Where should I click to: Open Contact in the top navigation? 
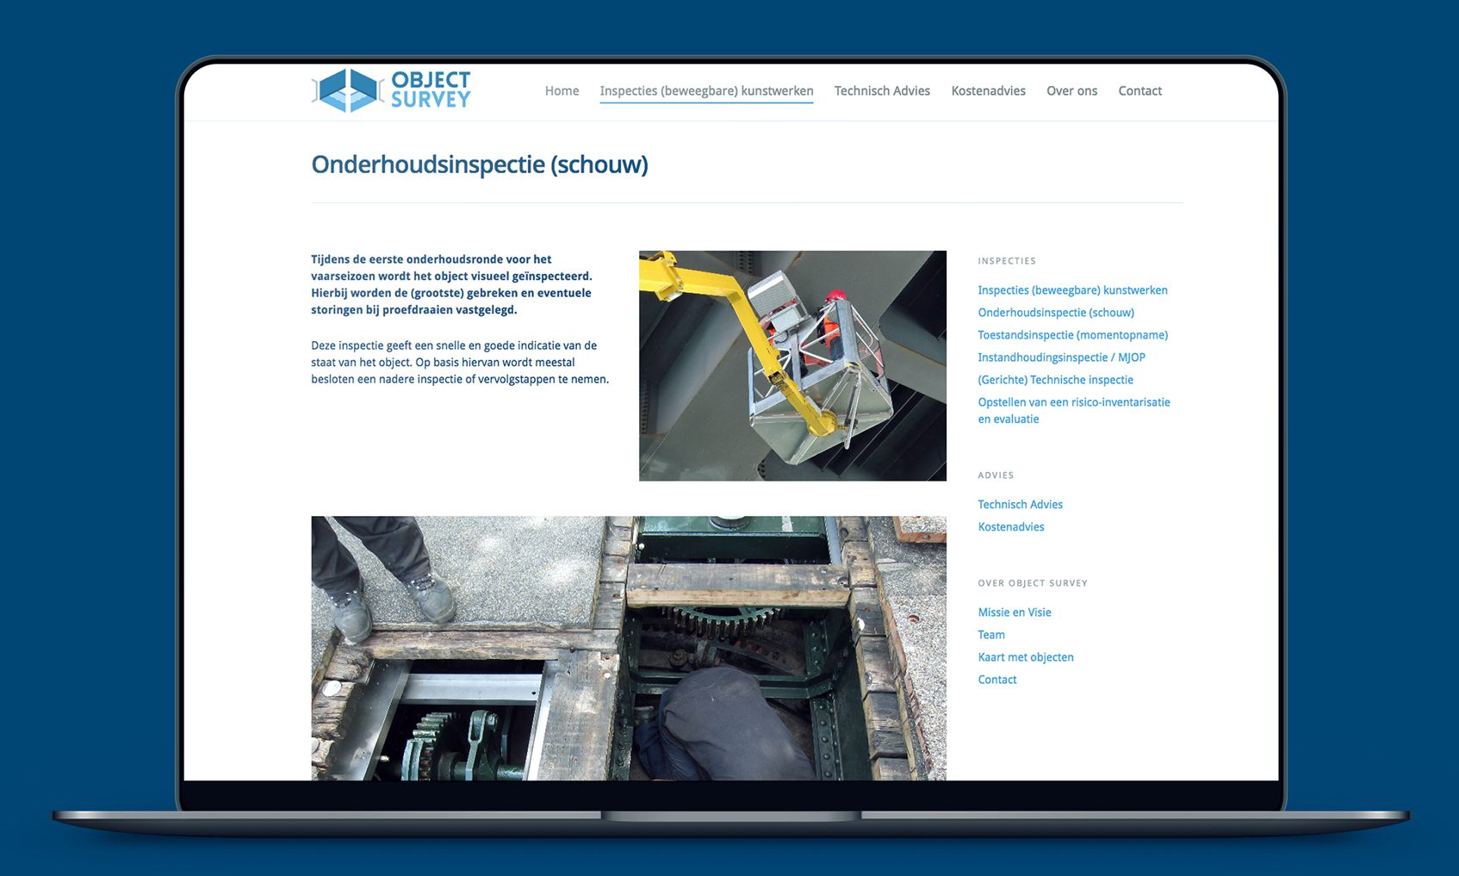(1139, 90)
